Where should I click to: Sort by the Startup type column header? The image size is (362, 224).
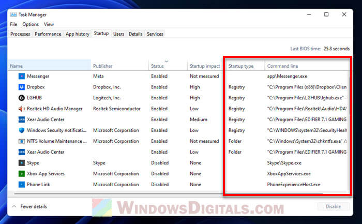(x=245, y=66)
